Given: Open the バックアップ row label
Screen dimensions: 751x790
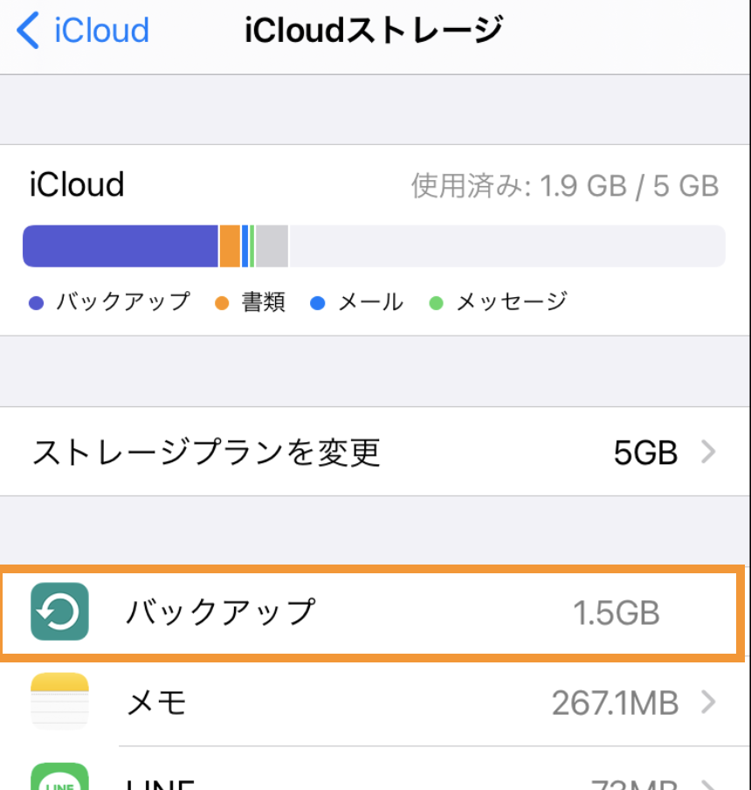Looking at the screenshot, I should click(x=220, y=612).
